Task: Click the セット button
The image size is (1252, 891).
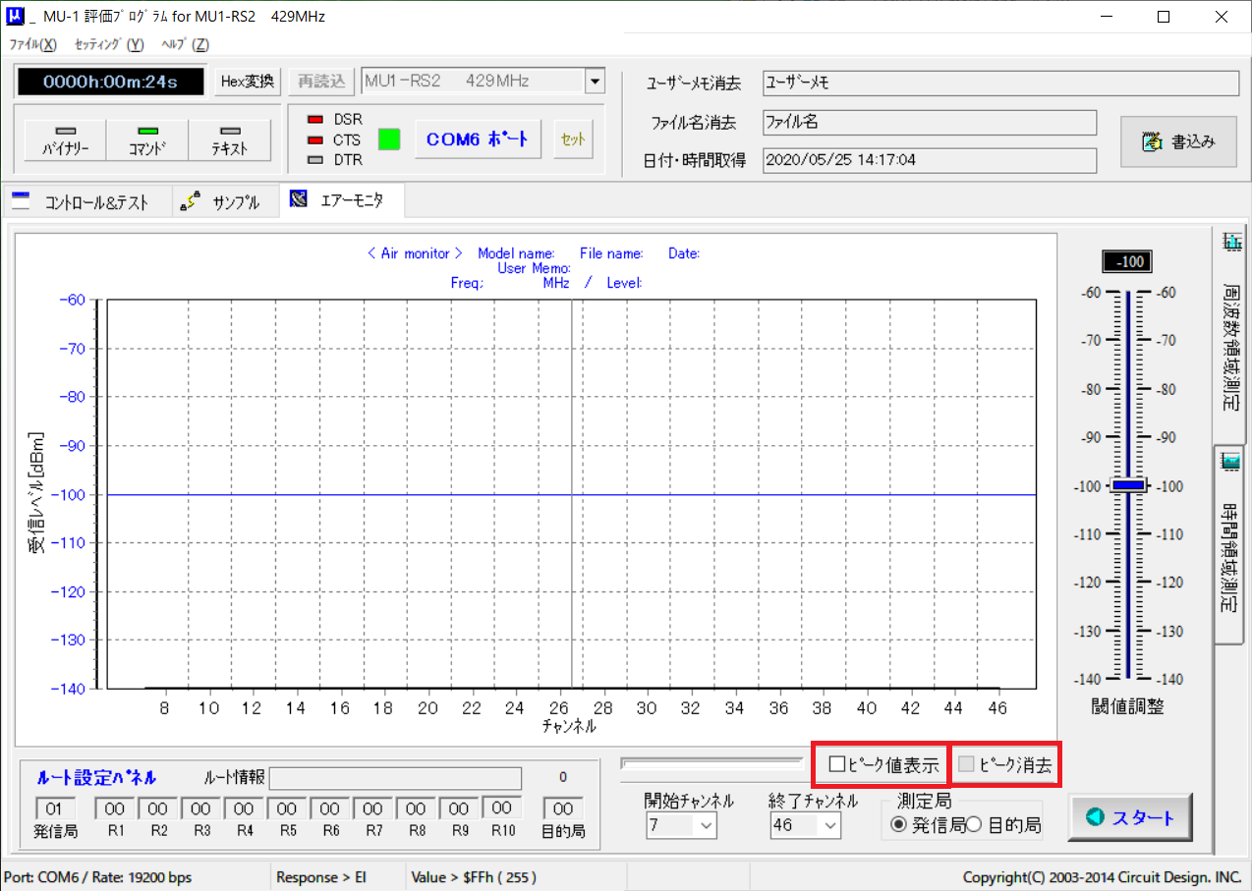Action: tap(573, 139)
